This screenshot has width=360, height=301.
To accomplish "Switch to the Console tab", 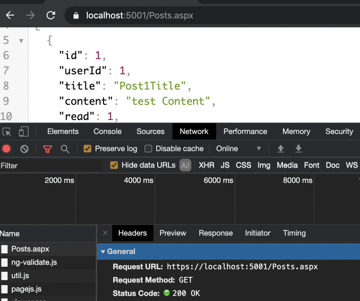I will pos(108,132).
